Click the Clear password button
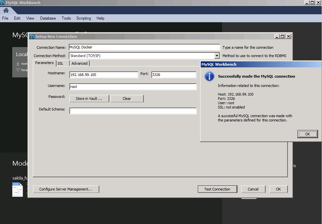 (x=127, y=99)
